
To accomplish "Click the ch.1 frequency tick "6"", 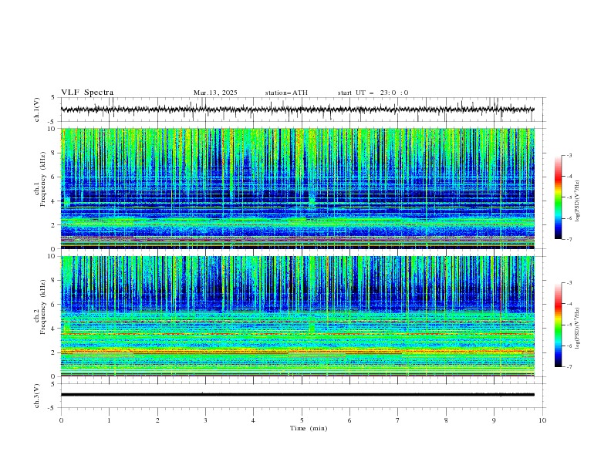I will click(x=56, y=177).
